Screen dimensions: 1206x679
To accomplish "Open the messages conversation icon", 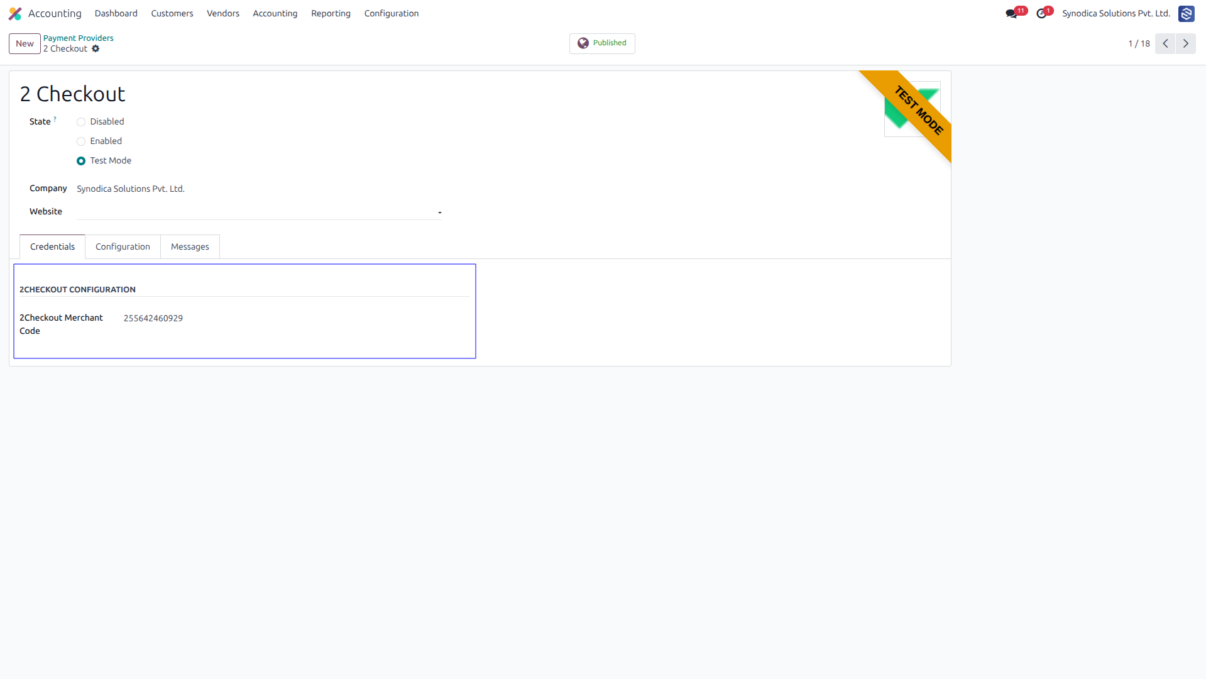I will (x=1011, y=13).
